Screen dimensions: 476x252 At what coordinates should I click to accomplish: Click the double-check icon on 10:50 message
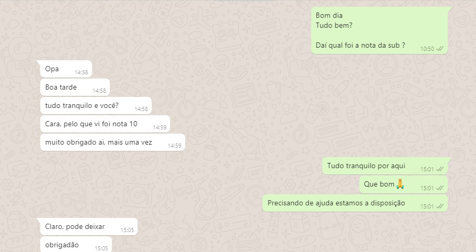[439, 49]
